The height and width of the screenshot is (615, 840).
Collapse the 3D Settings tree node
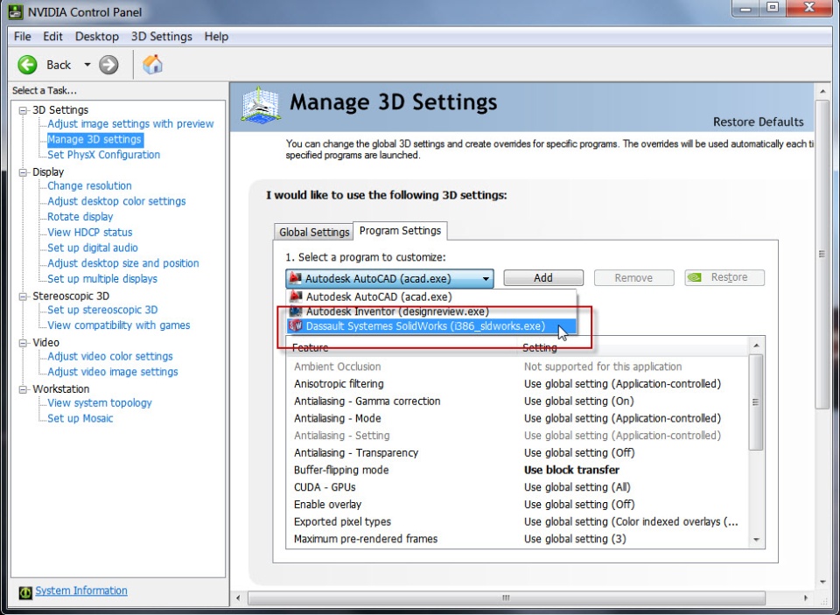click(23, 110)
